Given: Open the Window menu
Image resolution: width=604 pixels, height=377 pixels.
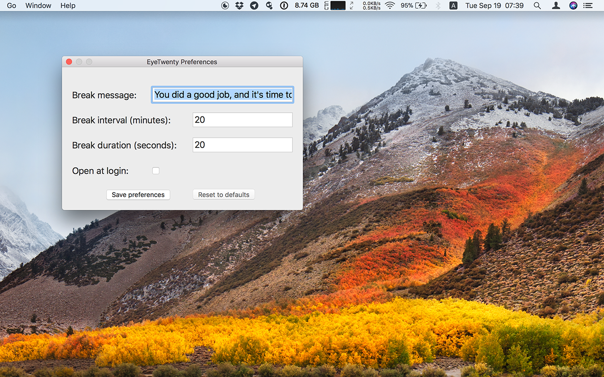Looking at the screenshot, I should (x=38, y=6).
